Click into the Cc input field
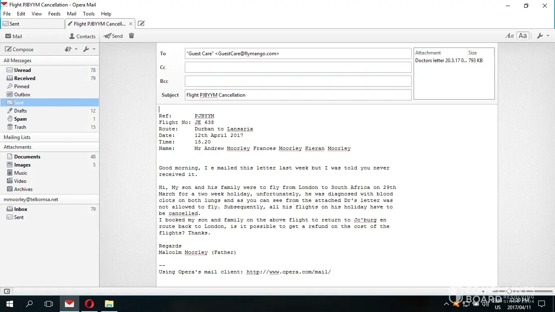Viewport: 555px width, 312px height. click(298, 67)
